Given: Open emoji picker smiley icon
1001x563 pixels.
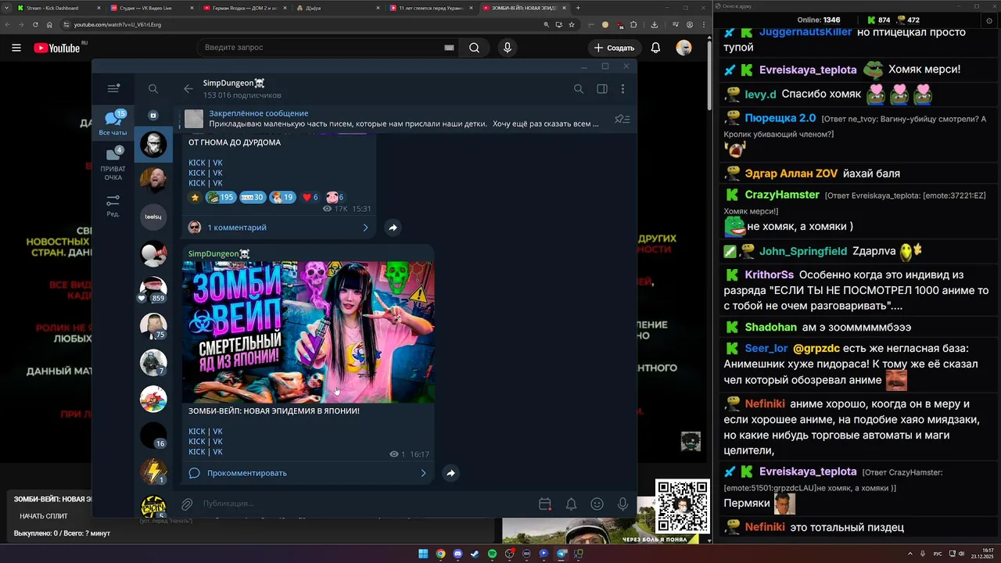Looking at the screenshot, I should coord(597,504).
